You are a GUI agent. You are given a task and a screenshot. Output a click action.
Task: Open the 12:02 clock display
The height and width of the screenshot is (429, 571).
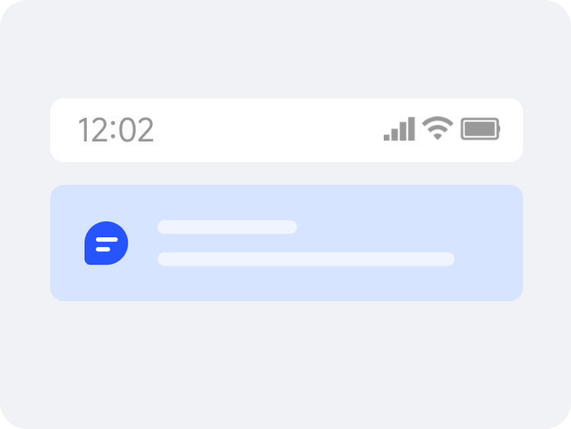[116, 129]
